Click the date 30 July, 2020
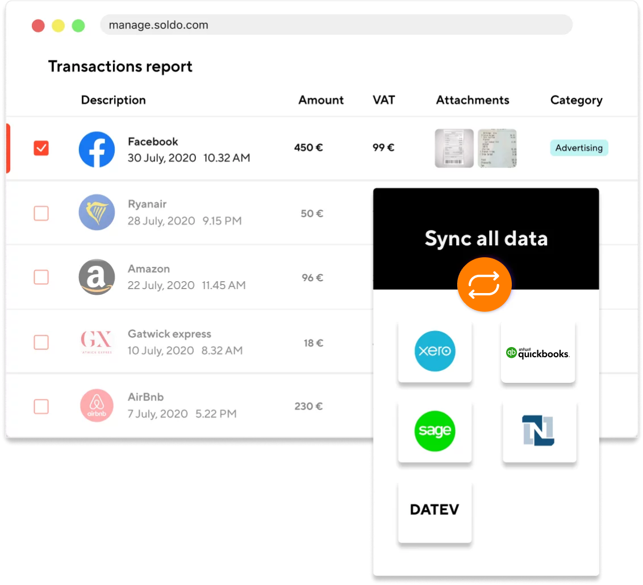Screen dimensions: 643x585 pyautogui.click(x=162, y=158)
